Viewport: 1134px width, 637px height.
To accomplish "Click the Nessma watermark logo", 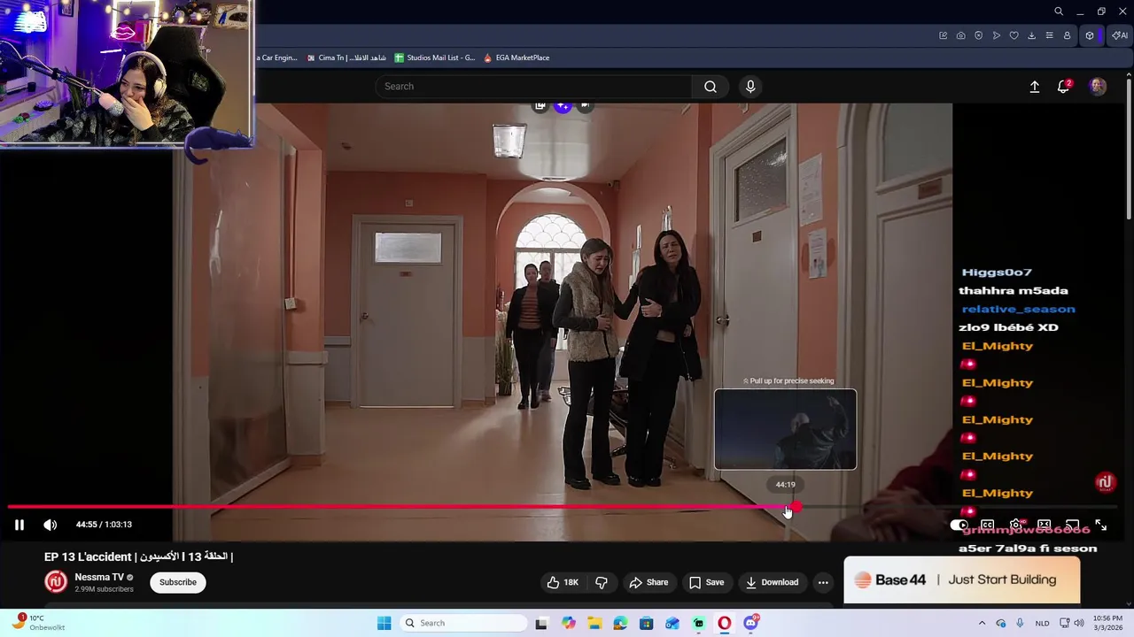I will [1105, 482].
